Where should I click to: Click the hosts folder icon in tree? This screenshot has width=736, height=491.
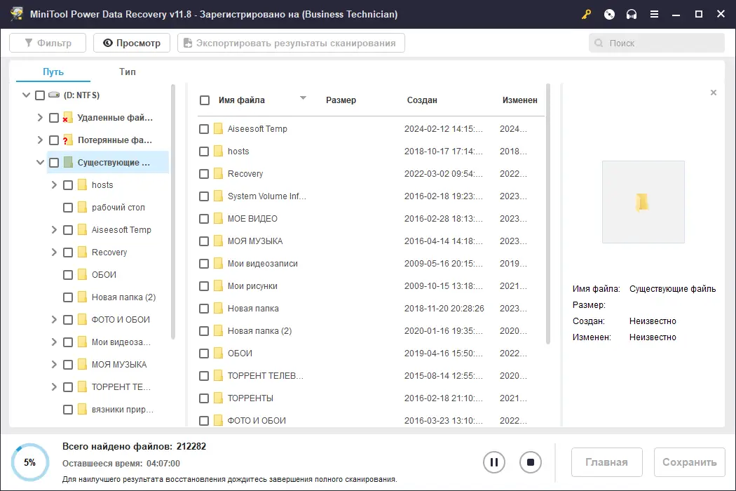82,184
